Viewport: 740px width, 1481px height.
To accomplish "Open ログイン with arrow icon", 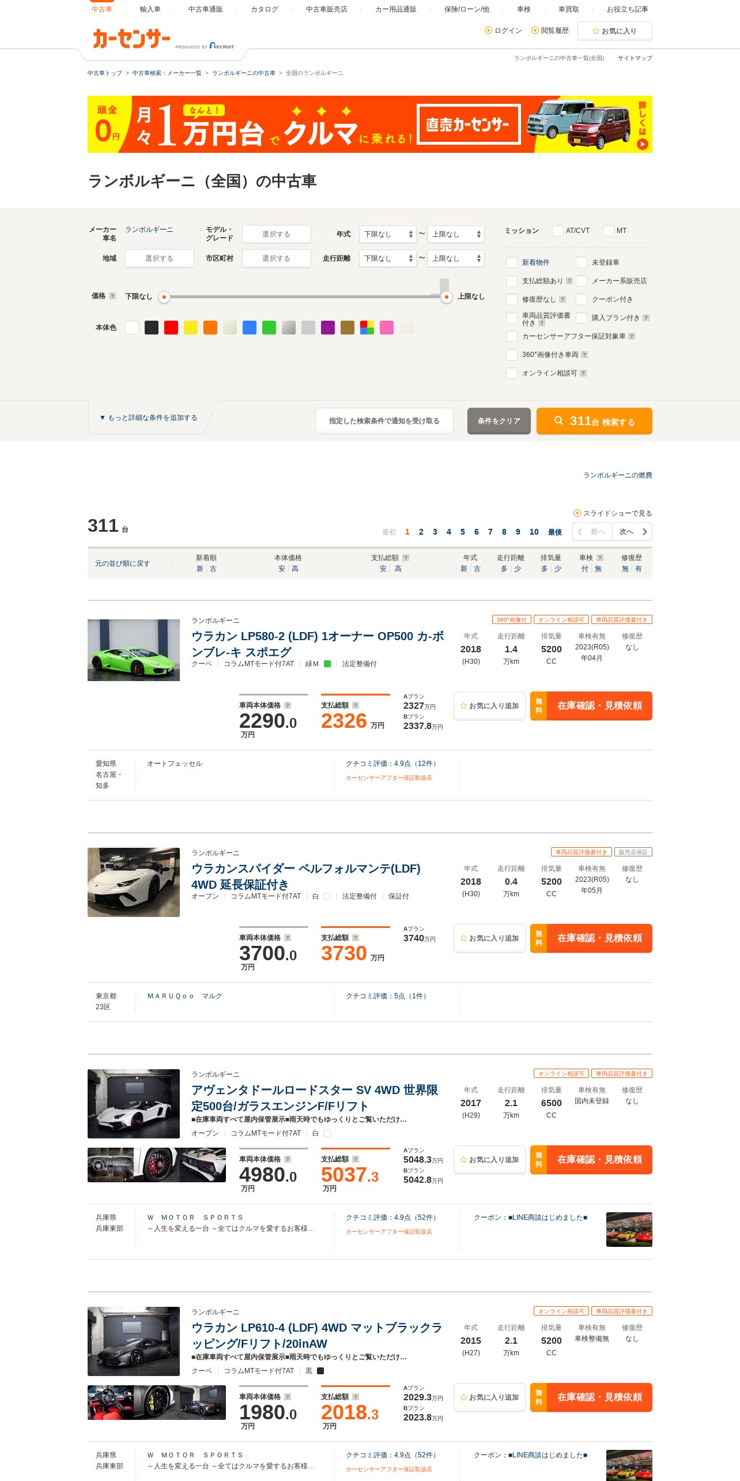I will point(503,31).
